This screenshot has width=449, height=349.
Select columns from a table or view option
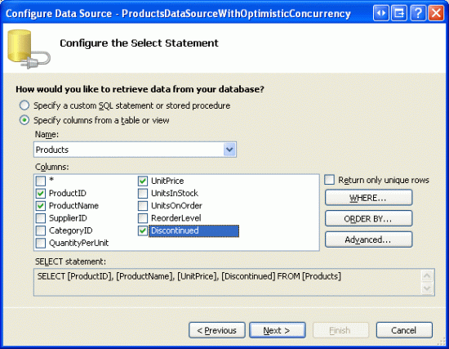click(x=24, y=120)
